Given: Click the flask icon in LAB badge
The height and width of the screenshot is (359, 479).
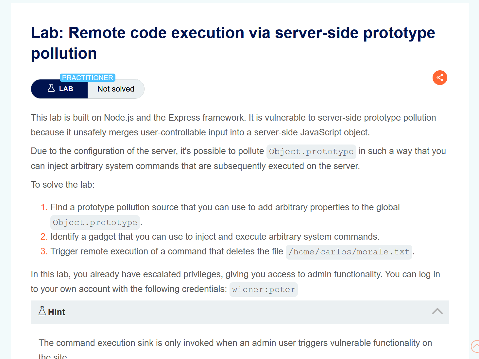Looking at the screenshot, I should (51, 88).
